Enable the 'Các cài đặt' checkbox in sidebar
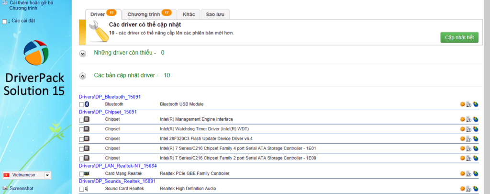Screen dimensions: 490x194 (x=5, y=22)
